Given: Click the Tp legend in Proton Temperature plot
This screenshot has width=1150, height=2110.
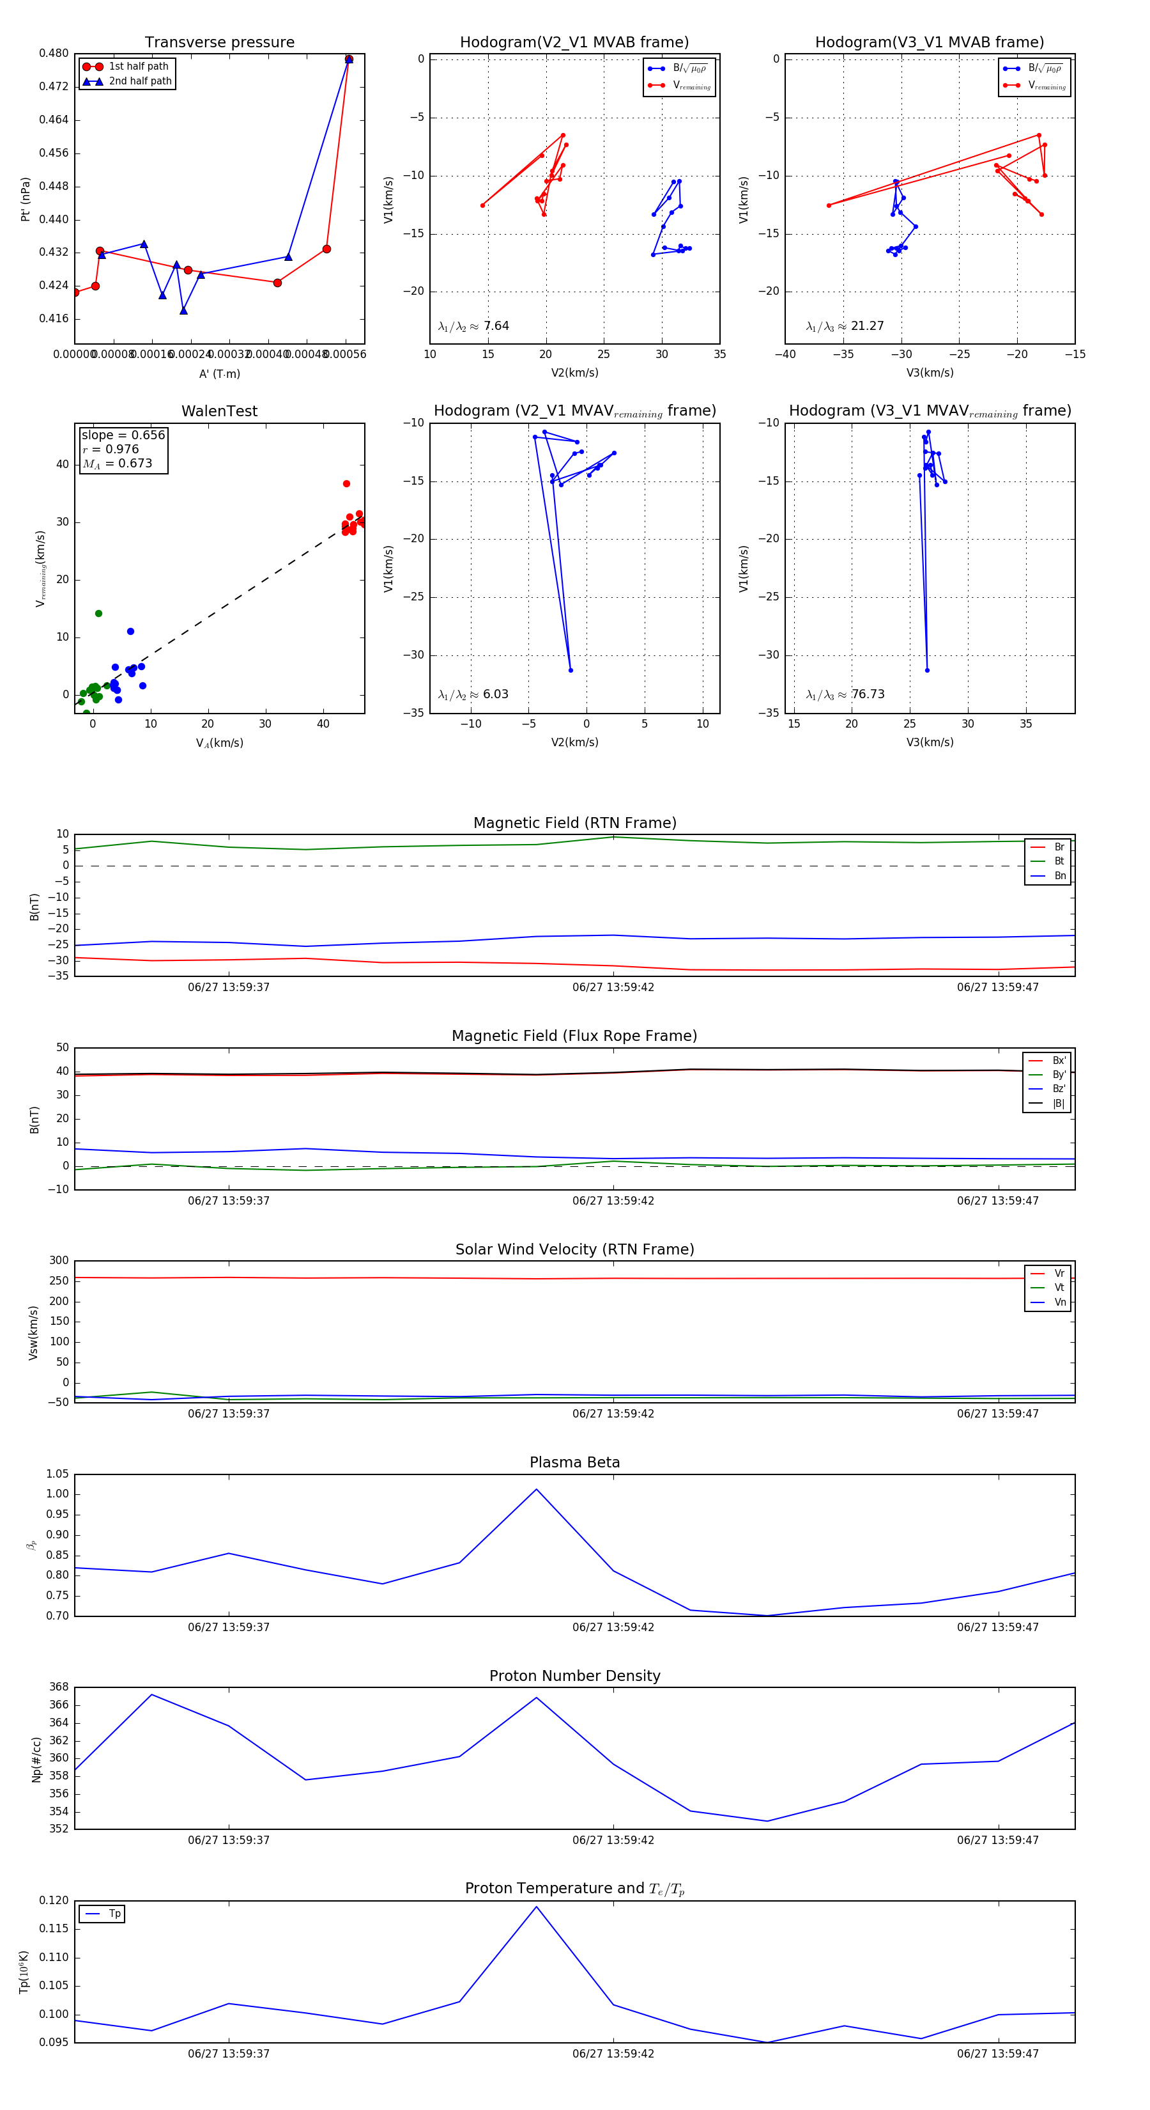Looking at the screenshot, I should click(102, 1914).
